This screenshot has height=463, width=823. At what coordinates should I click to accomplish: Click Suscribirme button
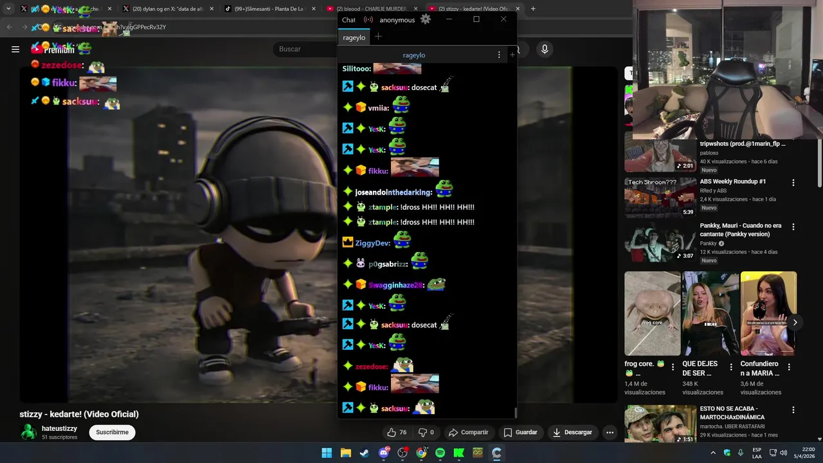click(x=112, y=432)
